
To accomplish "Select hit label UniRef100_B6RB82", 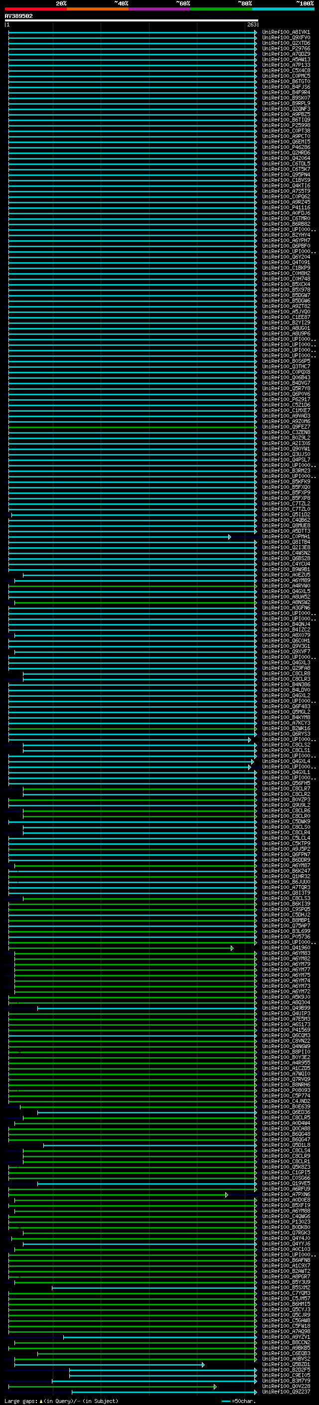I will click(286, 224).
